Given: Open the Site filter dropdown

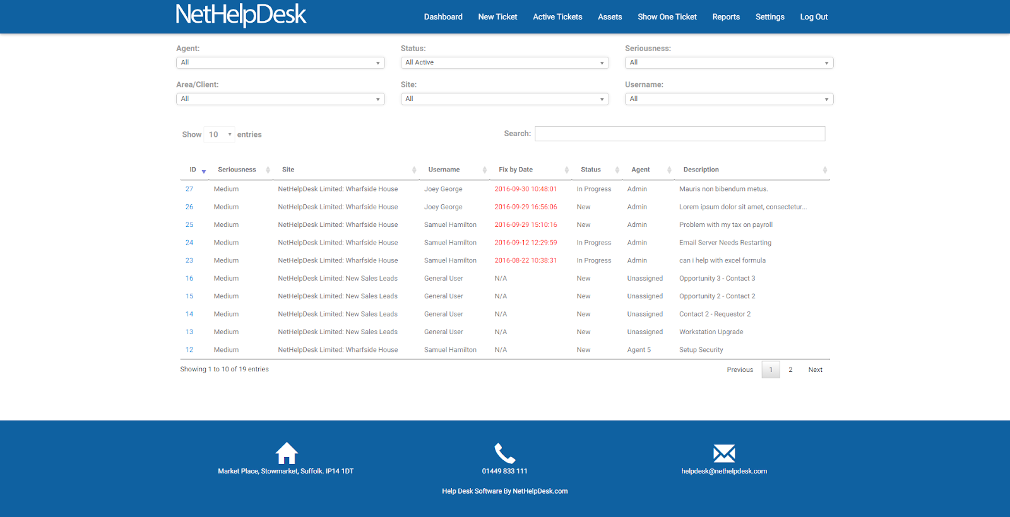Looking at the screenshot, I should point(504,99).
